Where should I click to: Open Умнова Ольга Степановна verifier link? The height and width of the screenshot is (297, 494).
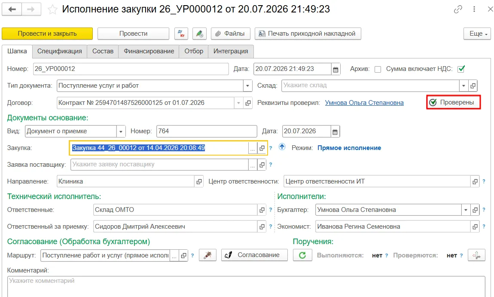pos(364,103)
